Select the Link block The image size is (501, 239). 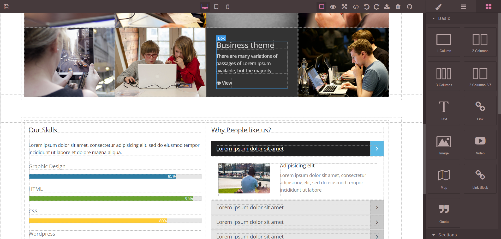point(480,110)
